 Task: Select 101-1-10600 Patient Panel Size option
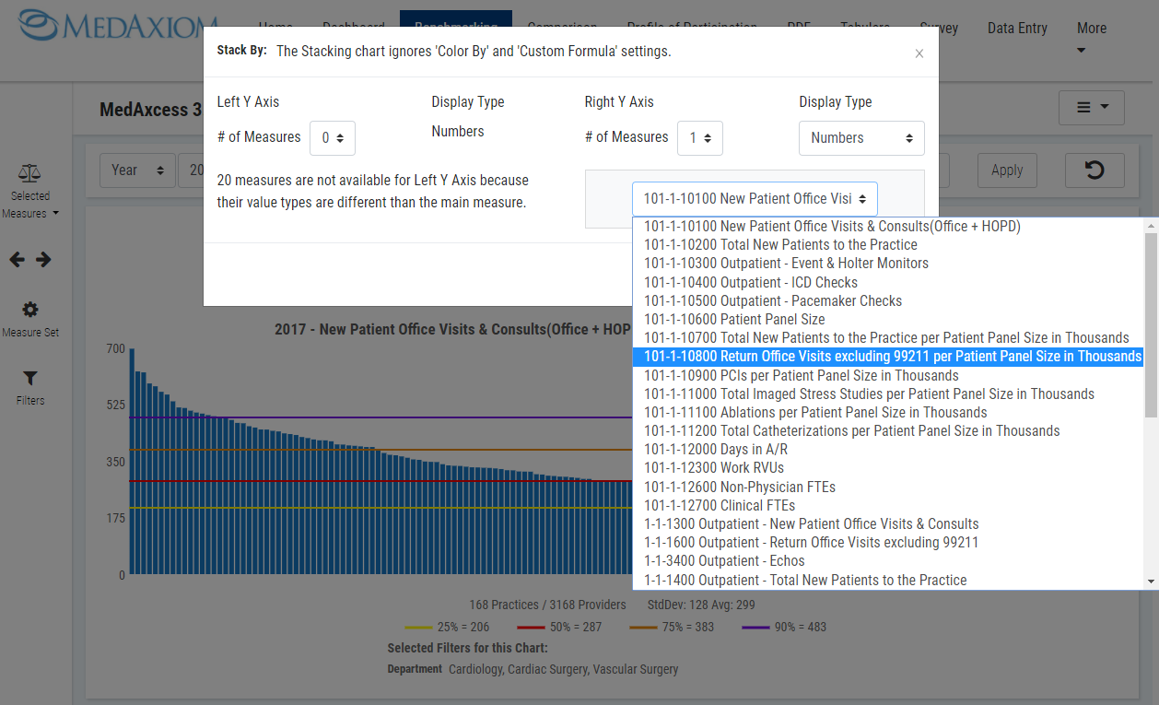(733, 320)
